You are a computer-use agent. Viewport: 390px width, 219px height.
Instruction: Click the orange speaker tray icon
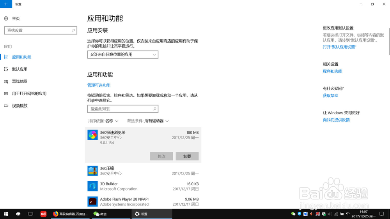(x=311, y=214)
